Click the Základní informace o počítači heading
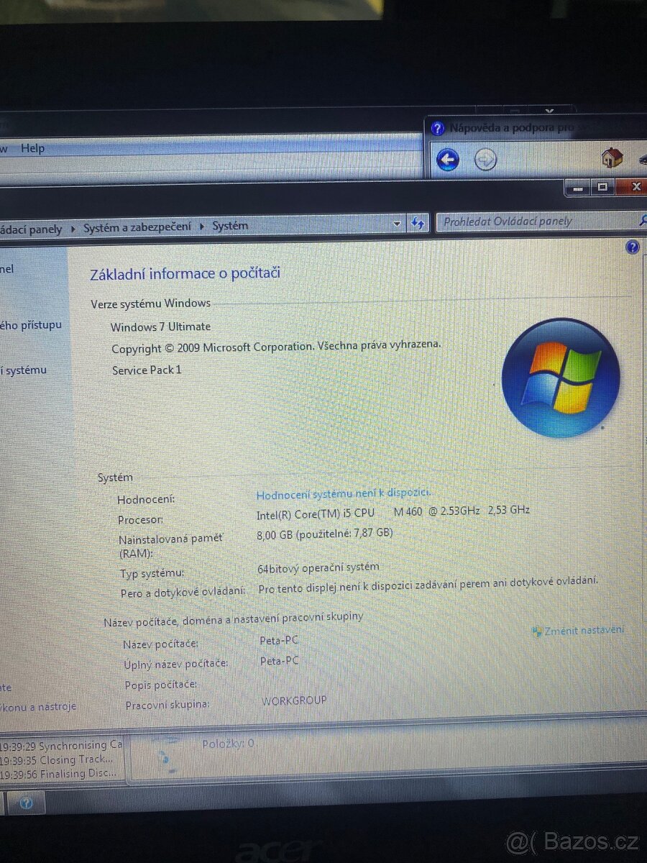Screen dimensions: 647x863 tap(185, 273)
